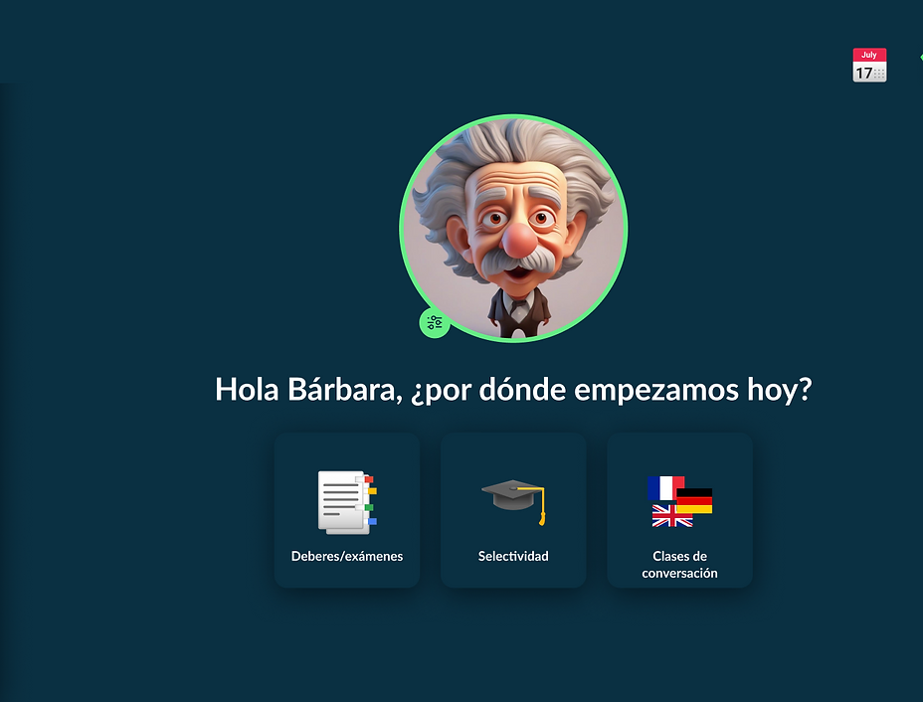Click the green sliders settings badge on avatar
Screen dimensions: 923x702
coord(434,322)
